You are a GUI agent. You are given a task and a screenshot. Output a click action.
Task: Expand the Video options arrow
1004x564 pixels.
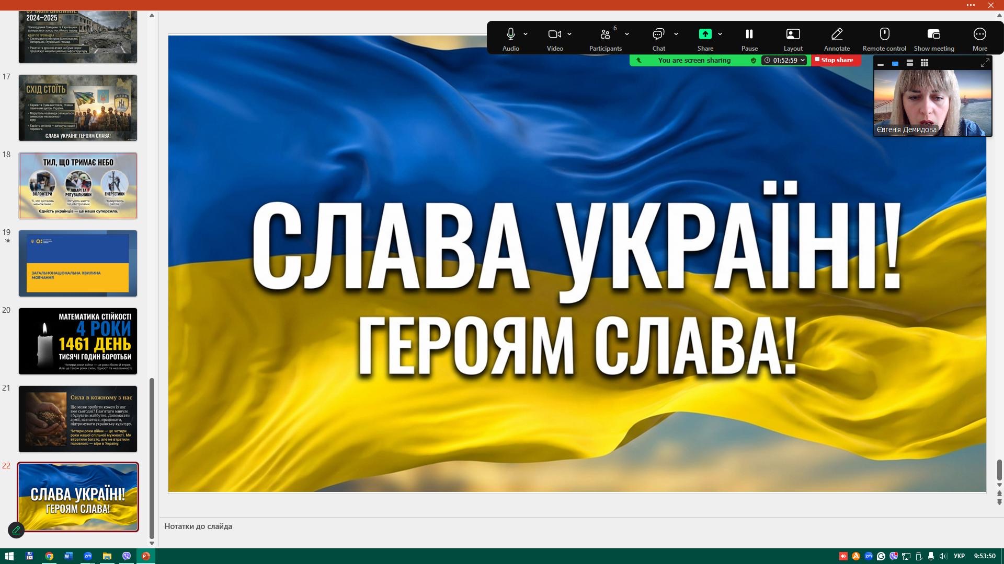tap(569, 34)
